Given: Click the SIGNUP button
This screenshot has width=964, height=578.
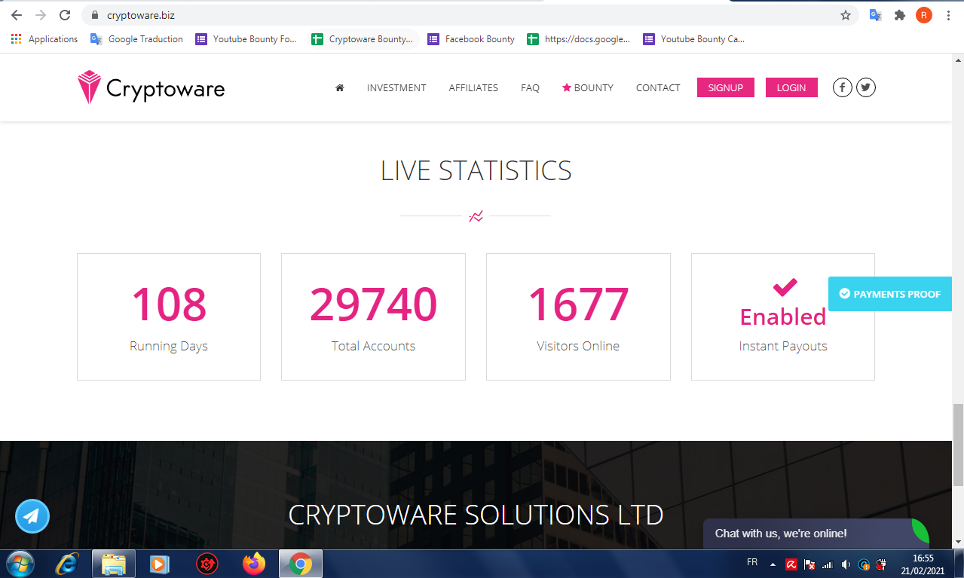Looking at the screenshot, I should (x=726, y=87).
